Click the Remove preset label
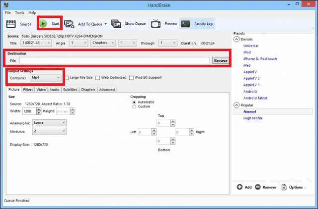 click(269, 187)
